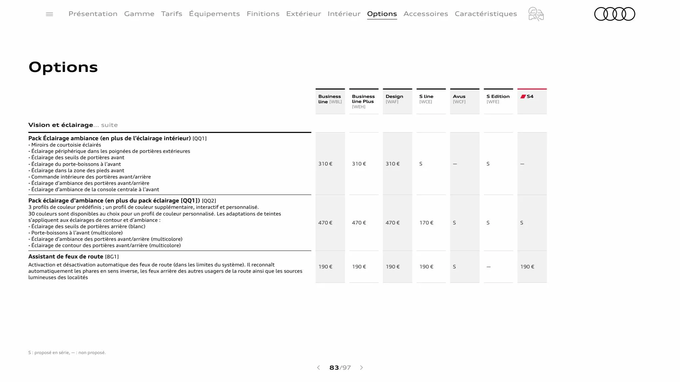Open the Présentation tab

point(93,14)
